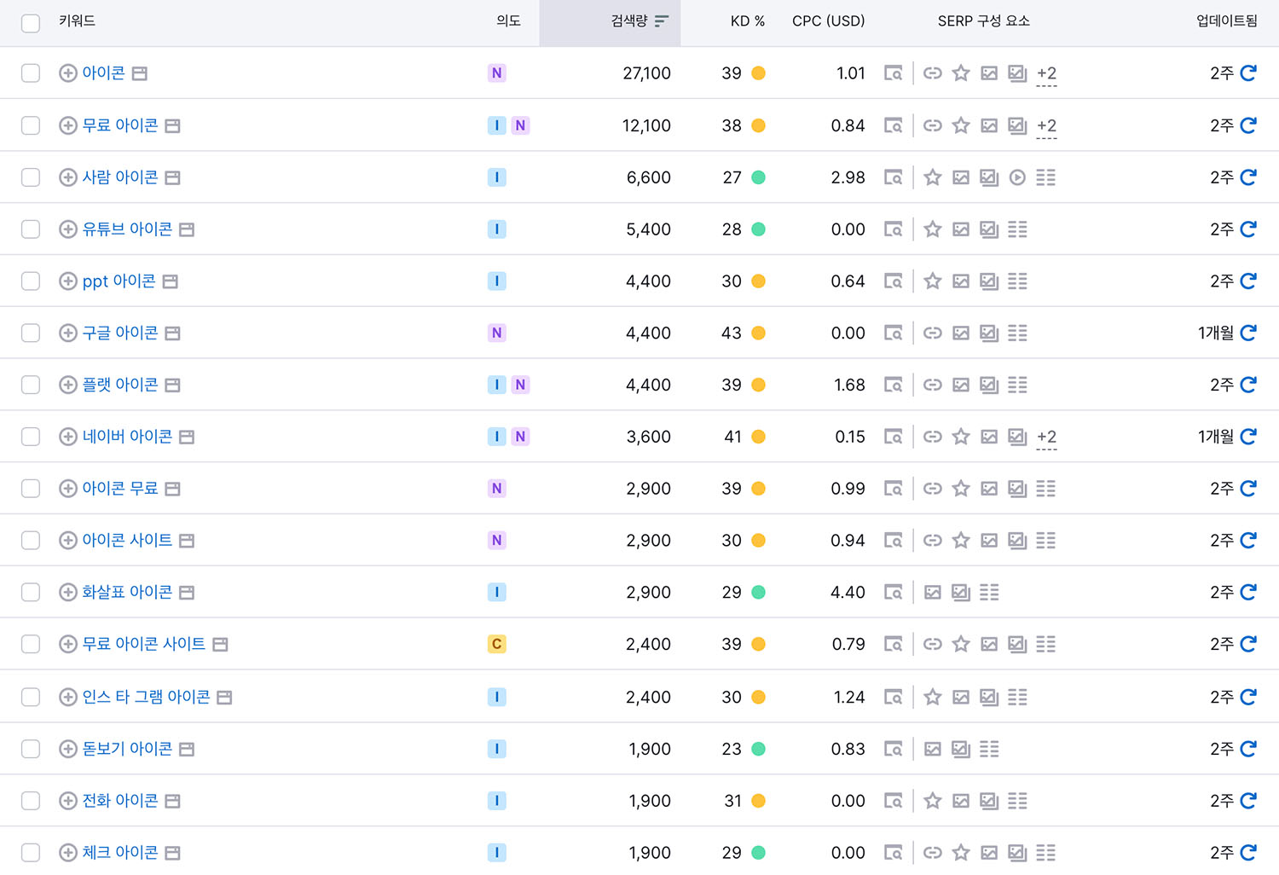This screenshot has width=1279, height=875.
Task: Open SERP snapshot icon beside 인스 타 그램 아이콘
Action: pyautogui.click(x=224, y=698)
